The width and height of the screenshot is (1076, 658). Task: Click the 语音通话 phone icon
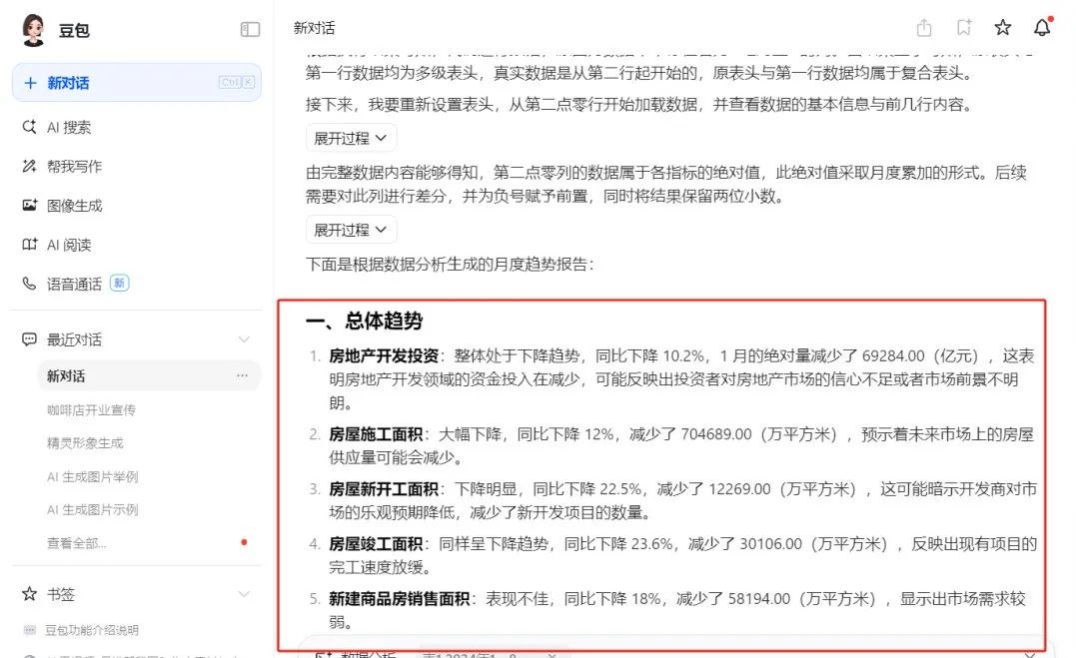[29, 284]
